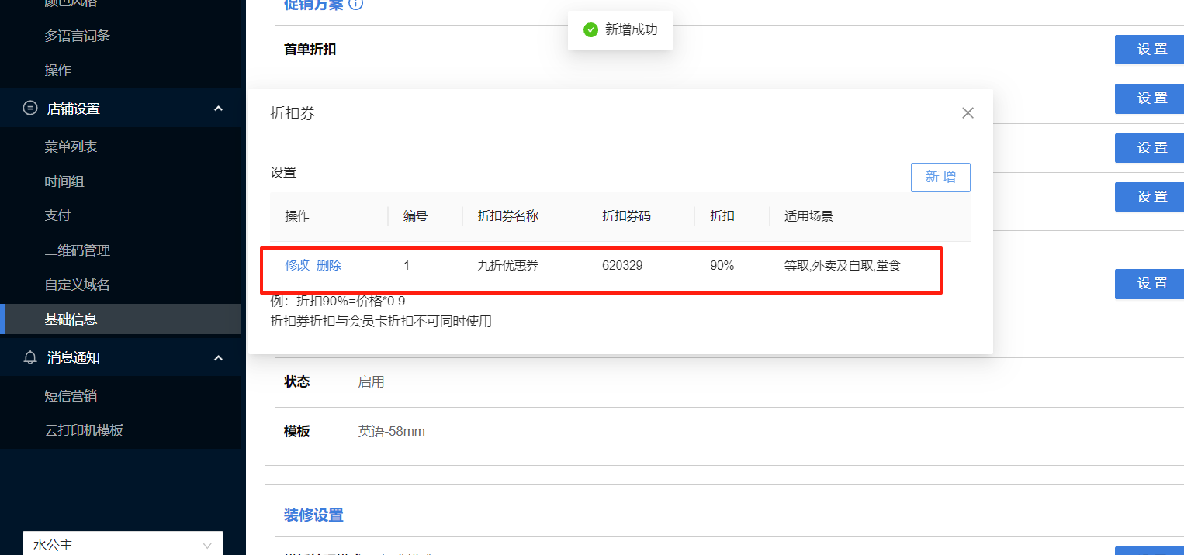1184x555 pixels.
Task: Click coupon code 620329
Action: pos(622,266)
